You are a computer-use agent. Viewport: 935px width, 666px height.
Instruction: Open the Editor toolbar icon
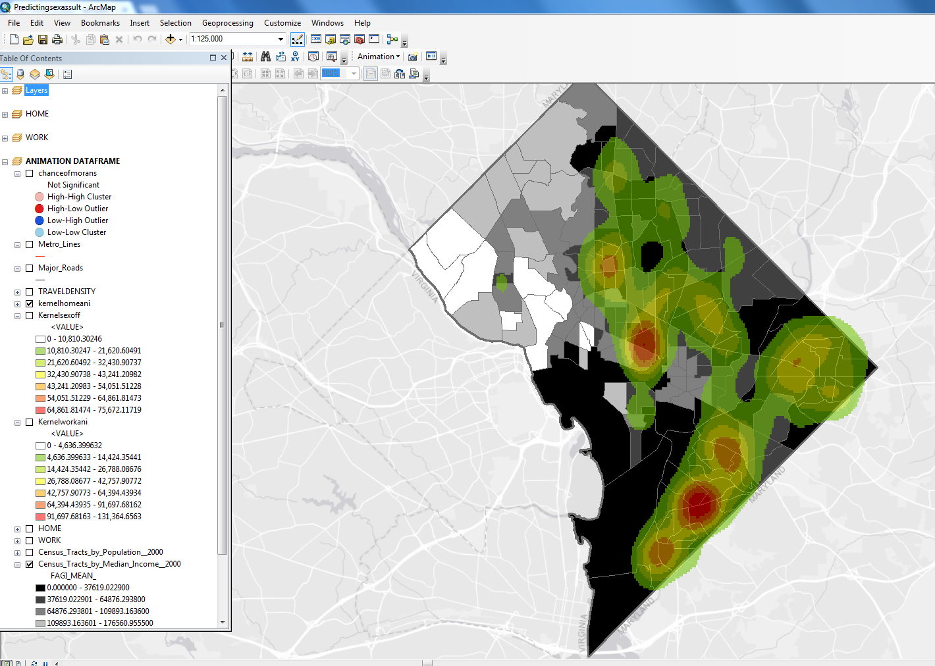coord(298,39)
